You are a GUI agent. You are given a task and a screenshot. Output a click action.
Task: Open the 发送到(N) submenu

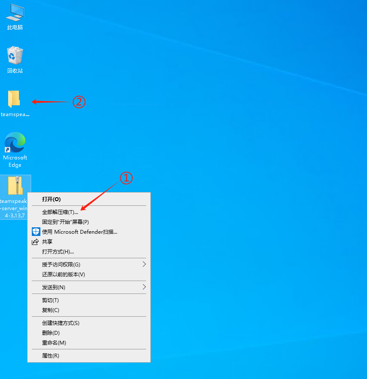89,287
